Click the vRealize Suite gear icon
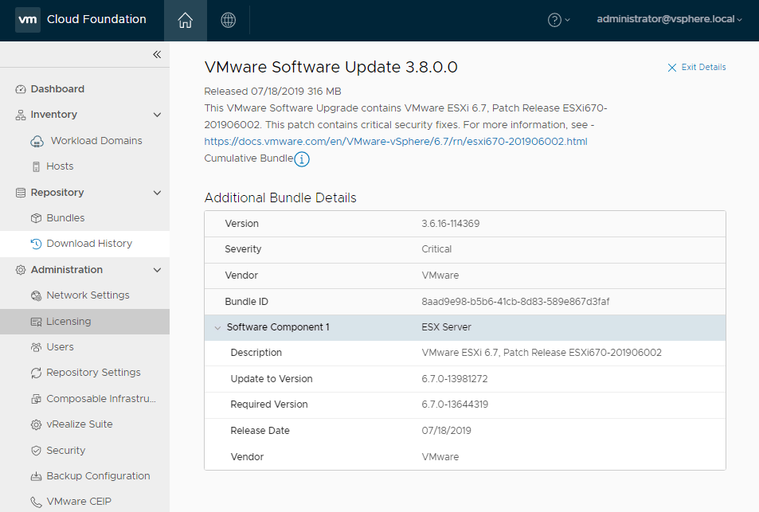The height and width of the screenshot is (512, 759). coord(36,424)
